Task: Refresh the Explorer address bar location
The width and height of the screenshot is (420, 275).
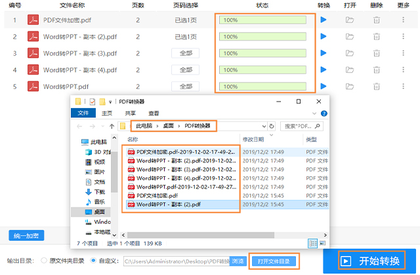Action: (271, 126)
